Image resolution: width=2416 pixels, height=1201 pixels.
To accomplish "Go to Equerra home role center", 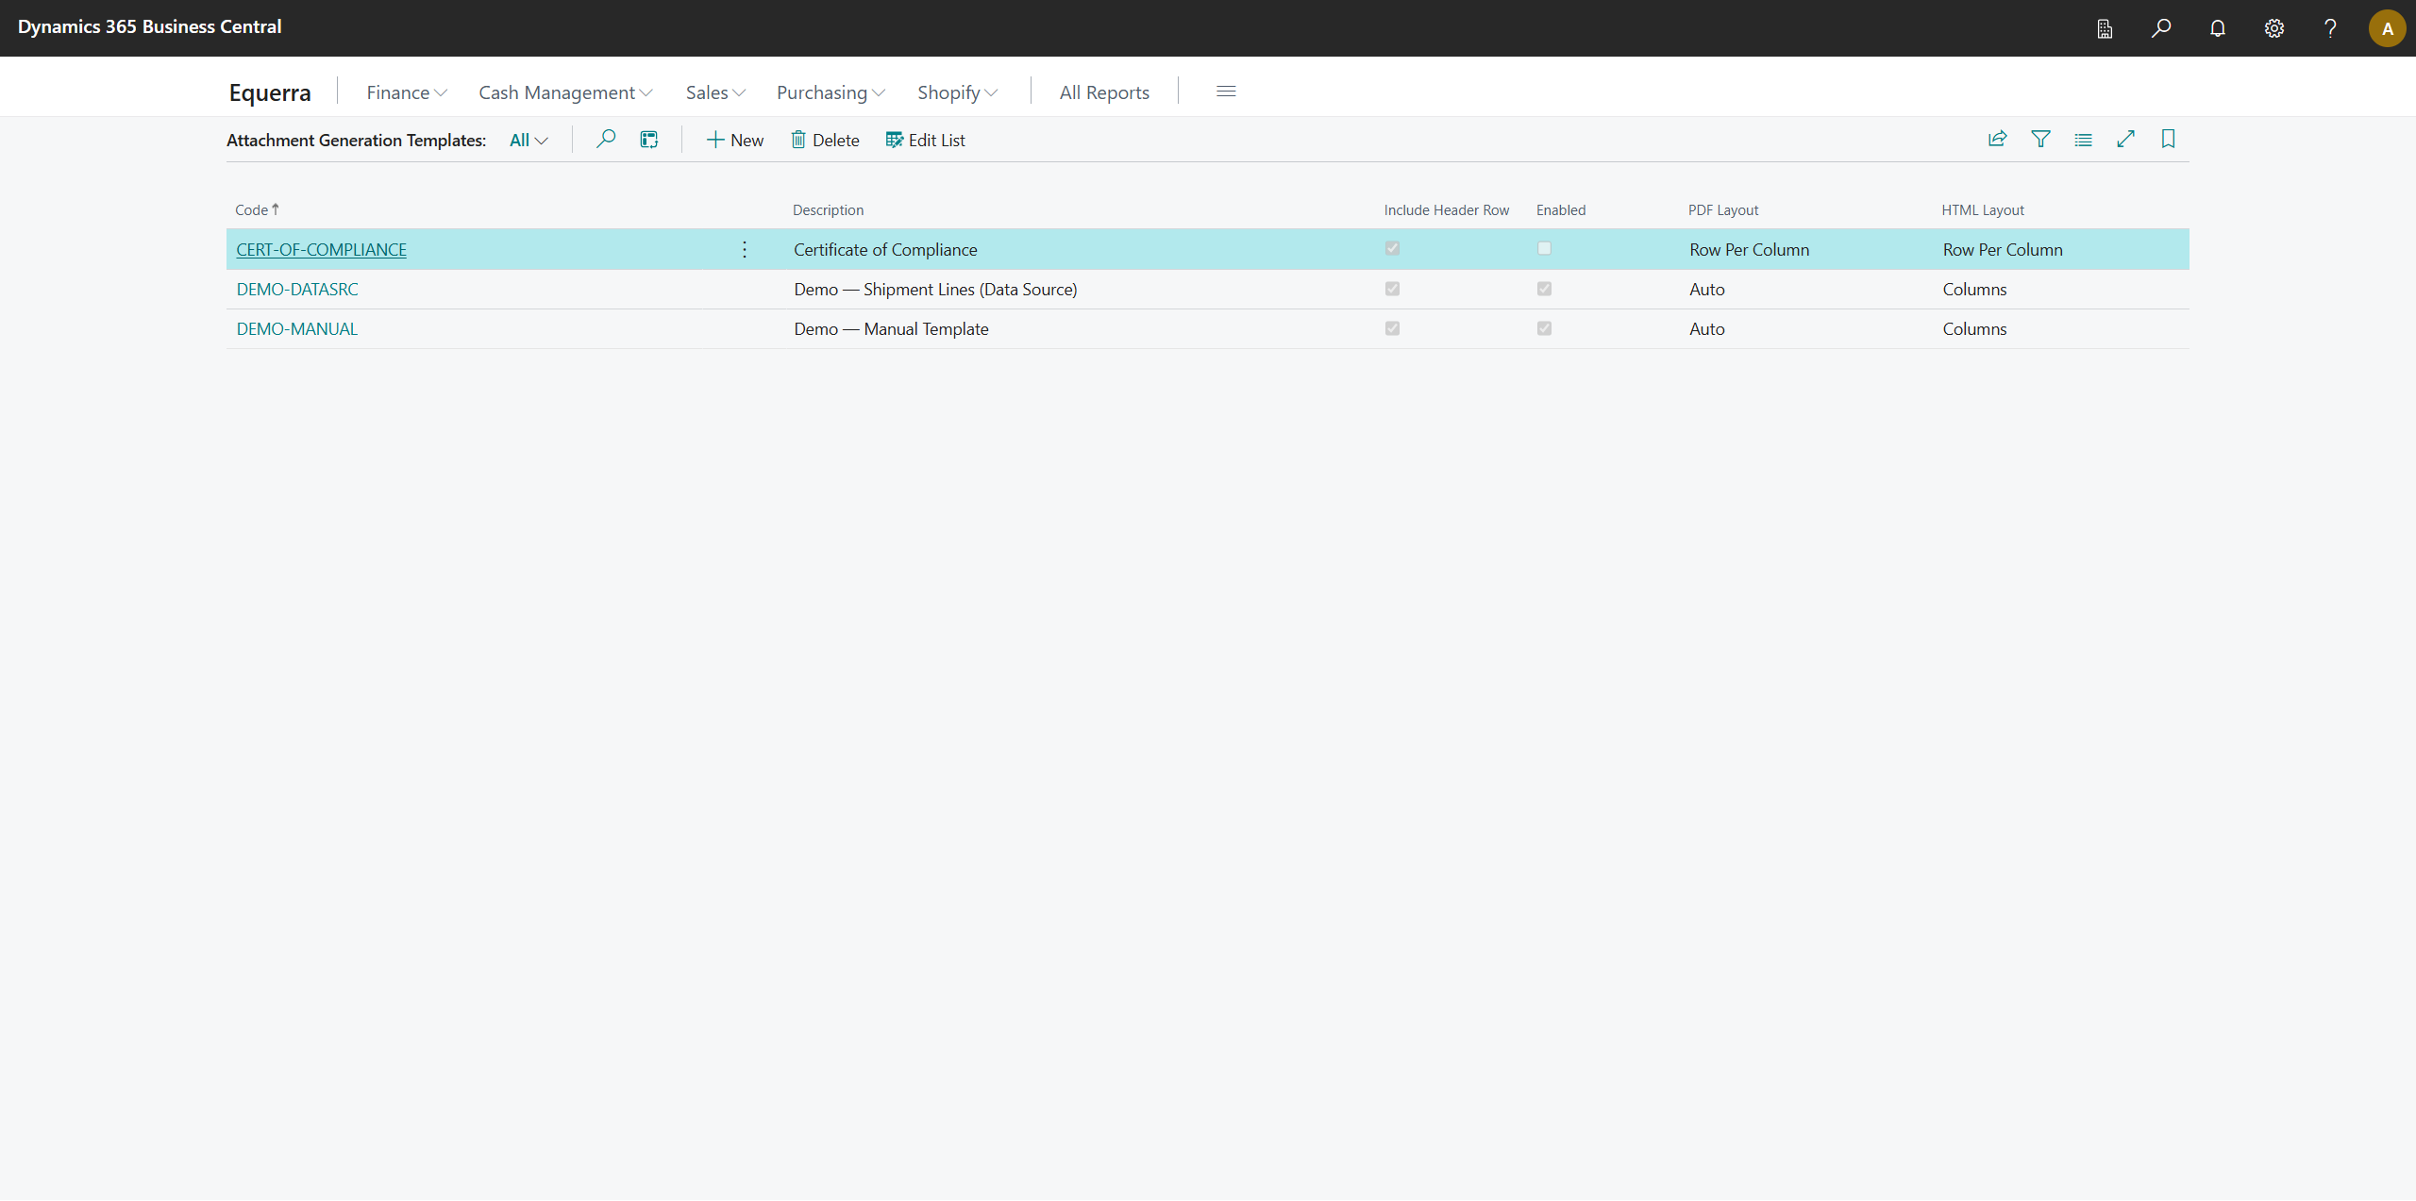I will (270, 92).
